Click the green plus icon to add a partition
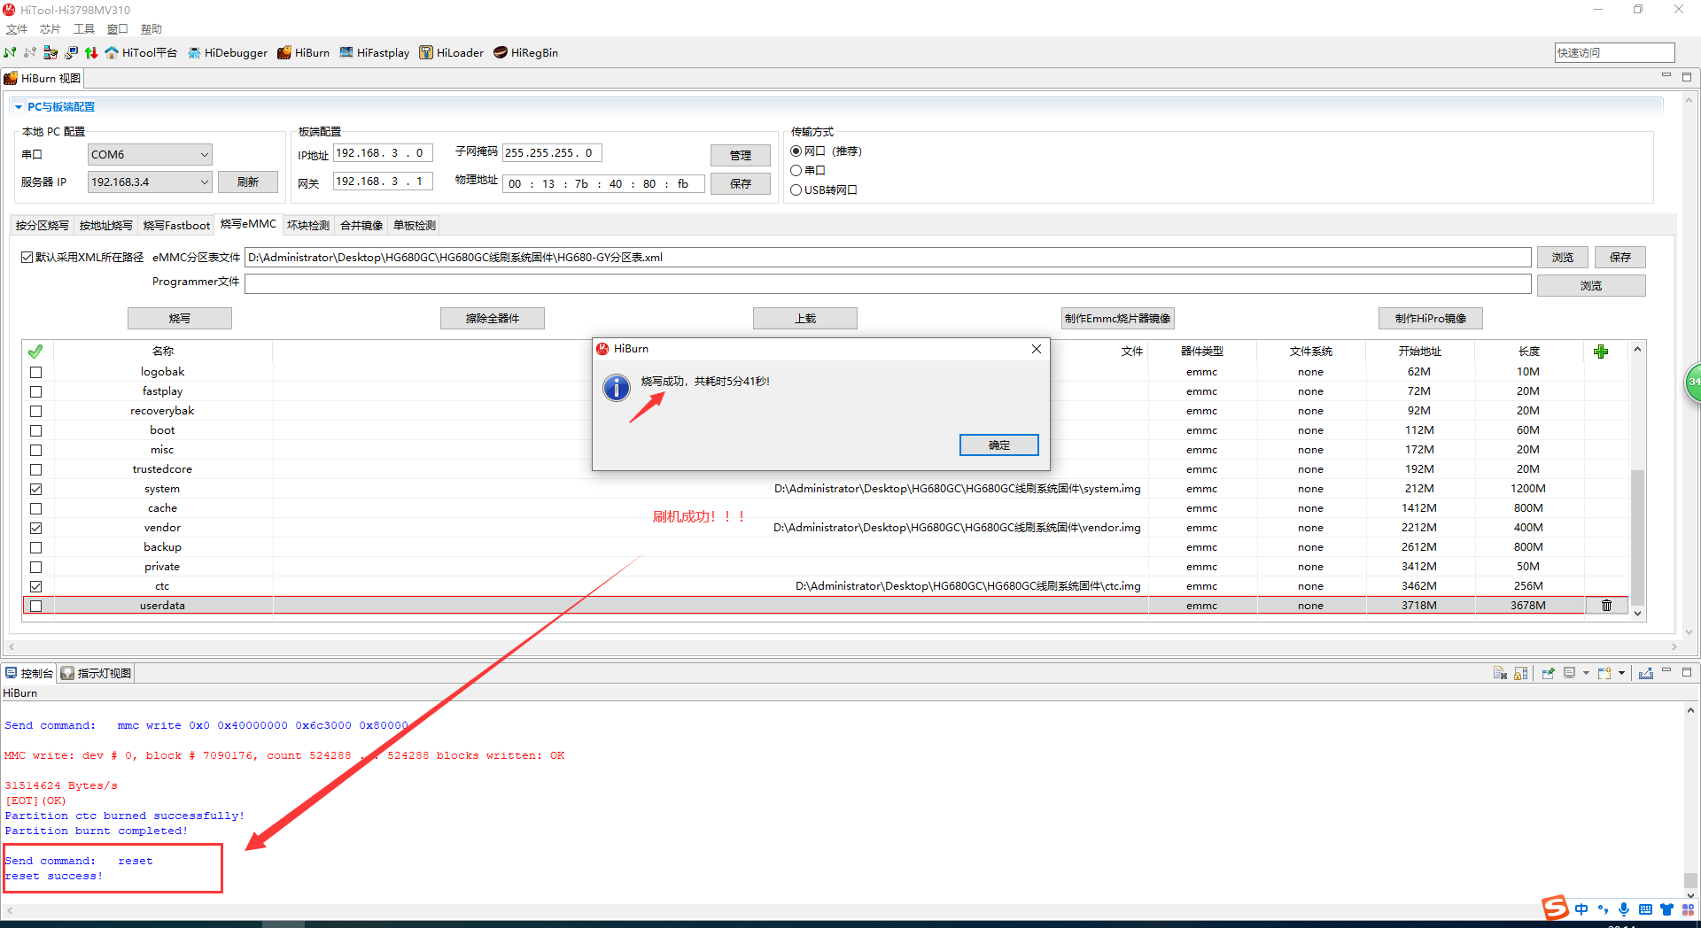The width and height of the screenshot is (1701, 928). point(1601,352)
